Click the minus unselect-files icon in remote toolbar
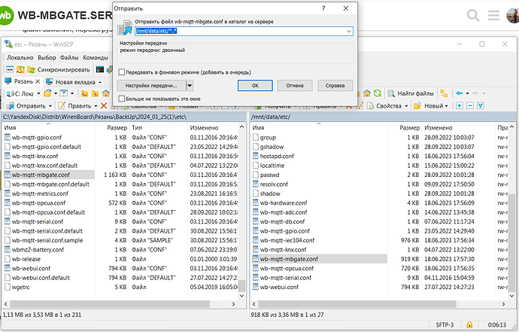Image resolution: width=519 pixels, height=332 pixels. point(470,105)
